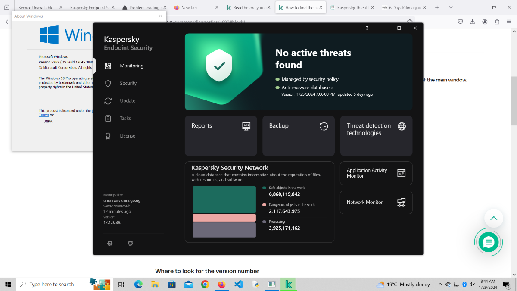
Task: Open the green chat widget button
Action: [489, 243]
